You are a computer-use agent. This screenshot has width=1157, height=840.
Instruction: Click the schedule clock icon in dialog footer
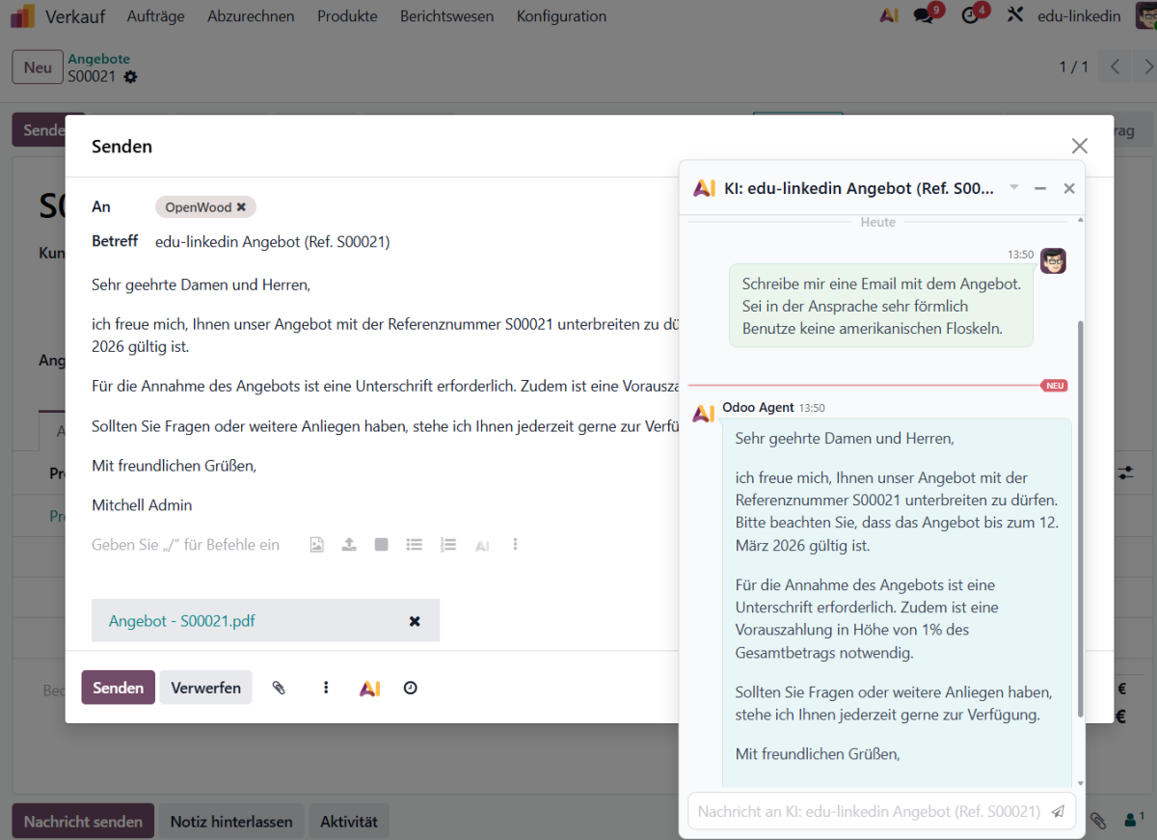click(x=411, y=688)
